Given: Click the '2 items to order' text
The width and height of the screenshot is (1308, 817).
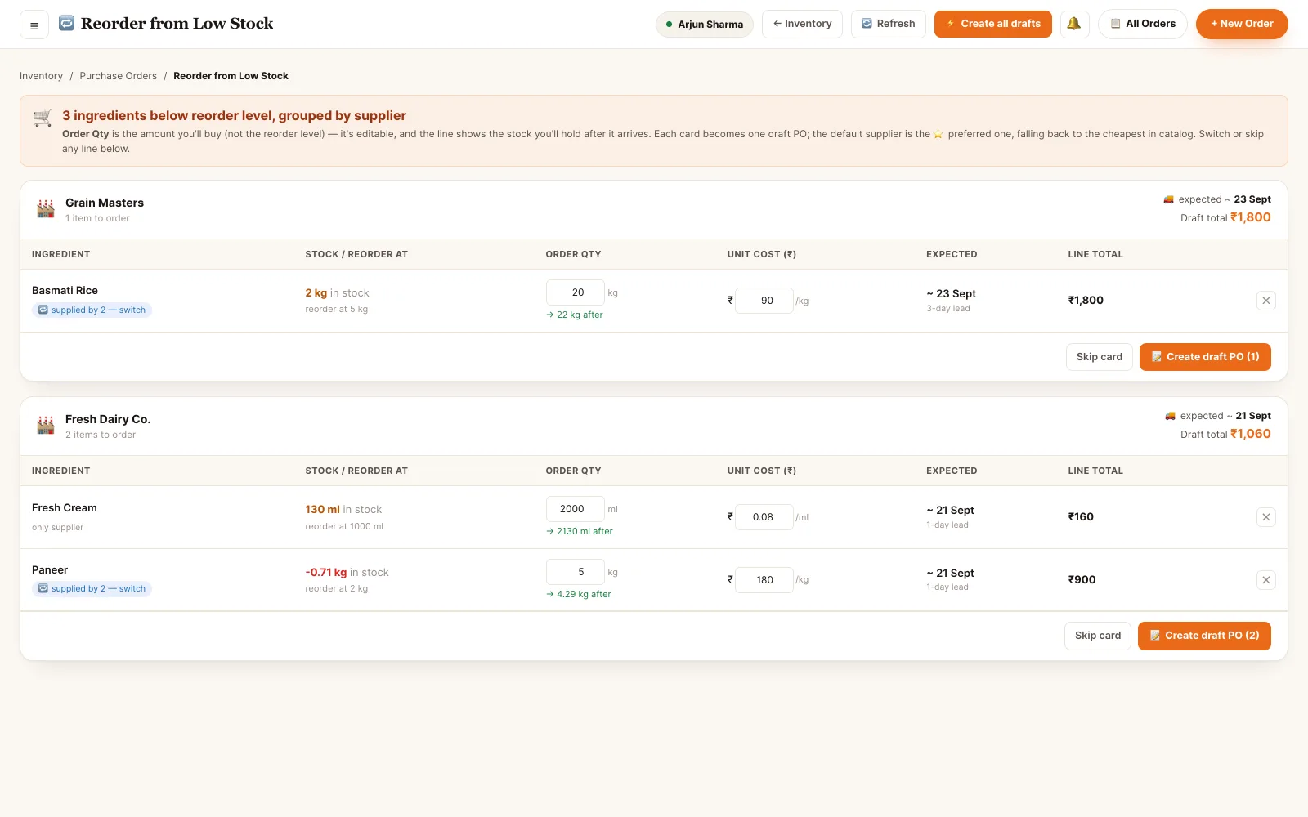Looking at the screenshot, I should tap(101, 435).
